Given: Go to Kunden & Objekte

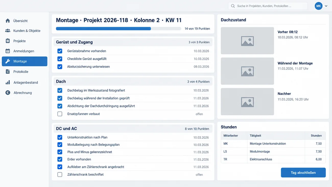Looking at the screenshot, I should click(25, 31).
